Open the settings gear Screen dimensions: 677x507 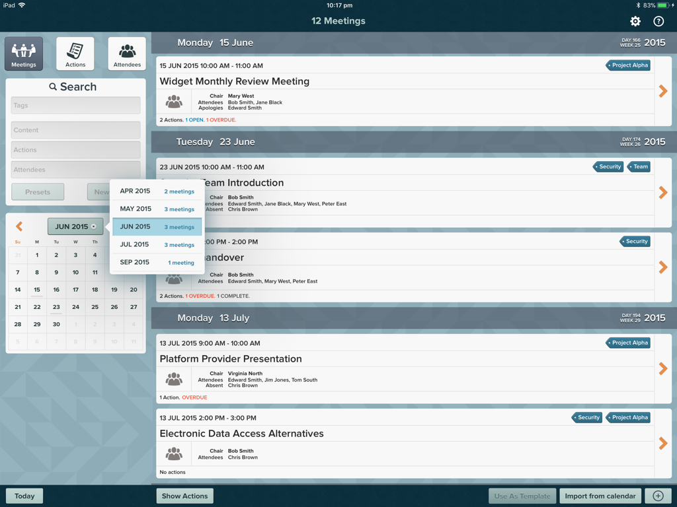click(x=635, y=21)
